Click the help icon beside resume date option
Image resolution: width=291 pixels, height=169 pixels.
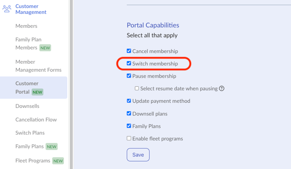tap(222, 89)
